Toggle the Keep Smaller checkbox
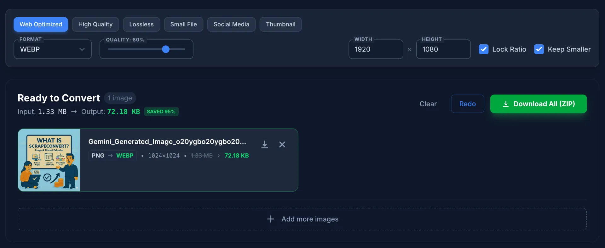 [539, 49]
